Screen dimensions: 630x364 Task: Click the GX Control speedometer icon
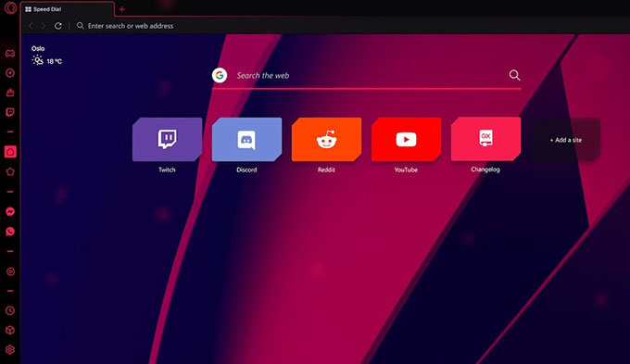10,73
